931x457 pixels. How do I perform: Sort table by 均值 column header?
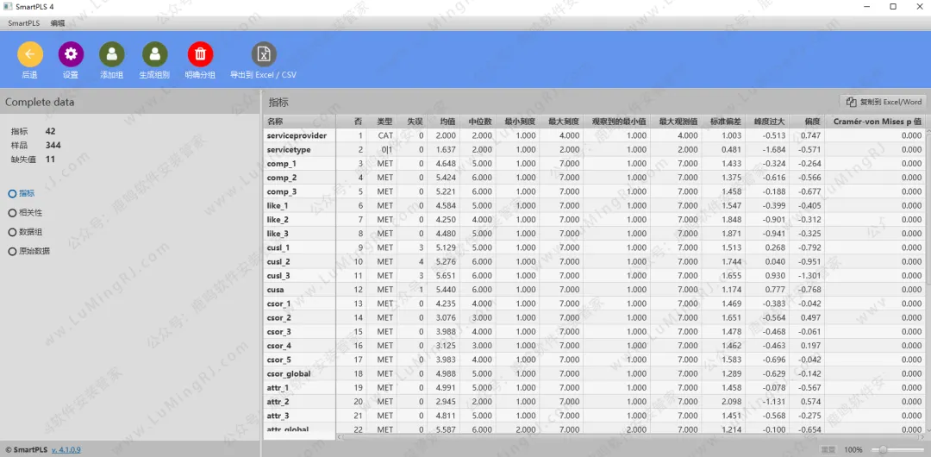[447, 122]
